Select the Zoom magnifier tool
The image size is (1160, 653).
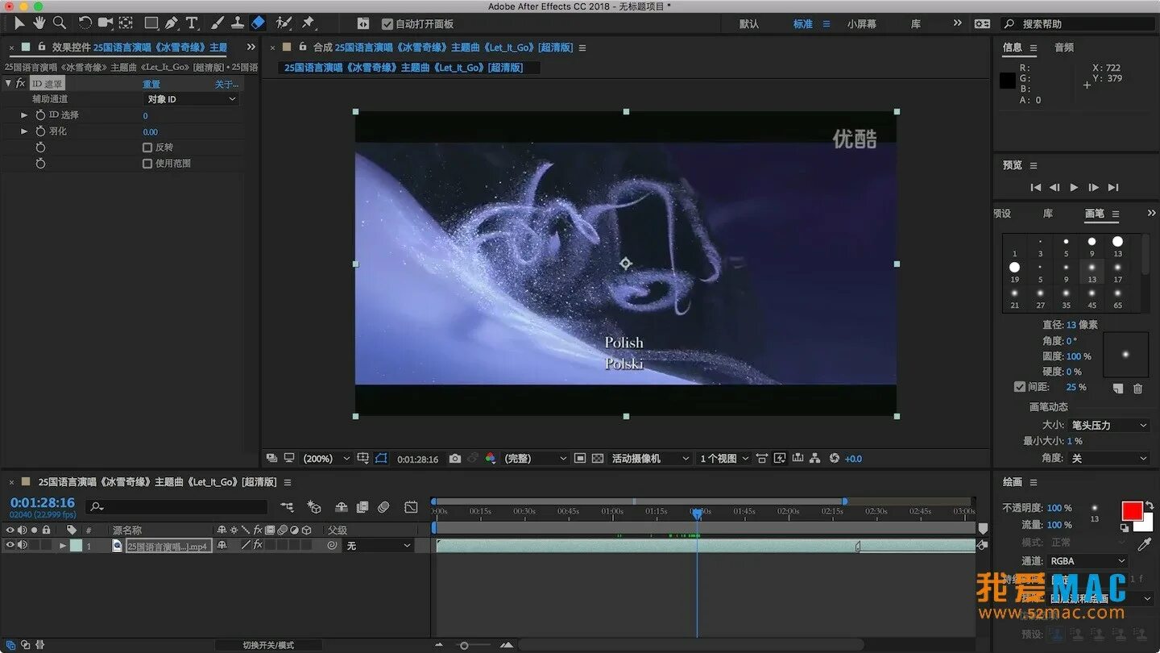pyautogui.click(x=59, y=23)
